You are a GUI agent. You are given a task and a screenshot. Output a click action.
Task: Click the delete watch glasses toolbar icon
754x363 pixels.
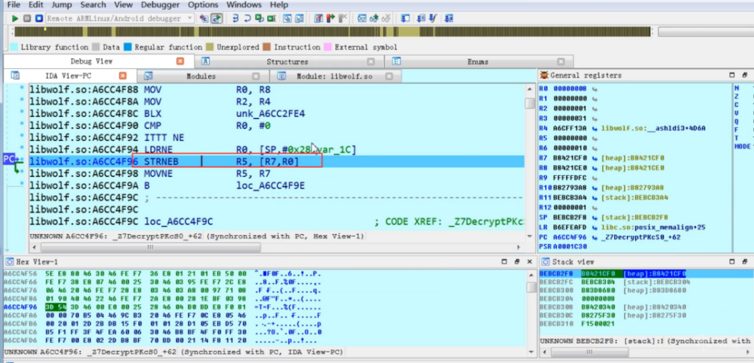[x=386, y=18]
